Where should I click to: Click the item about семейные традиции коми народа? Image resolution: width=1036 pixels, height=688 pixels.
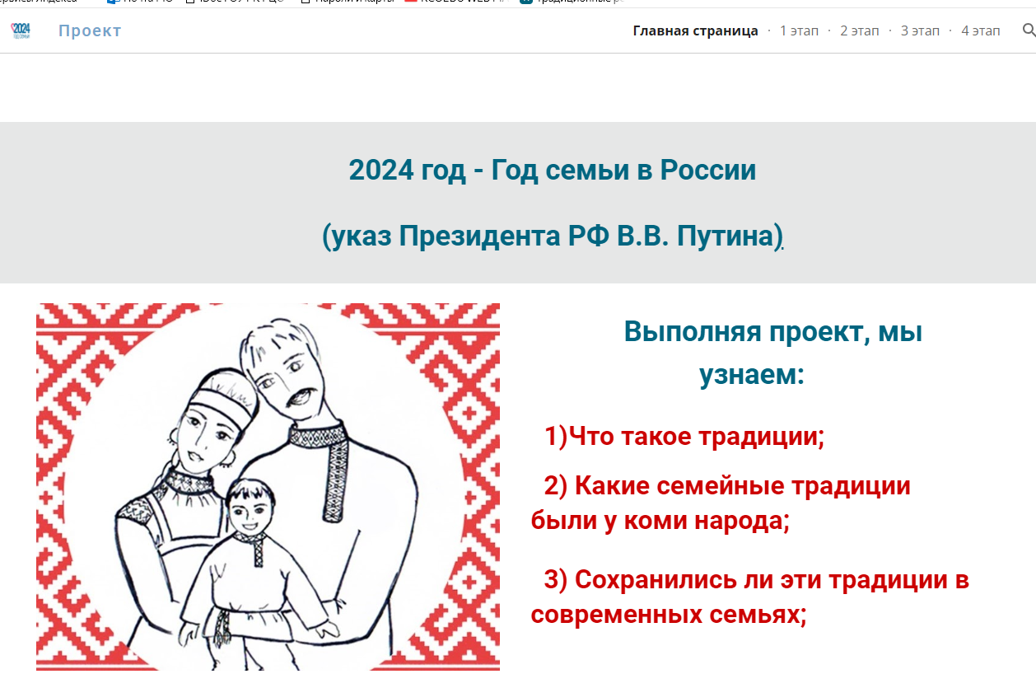721,503
